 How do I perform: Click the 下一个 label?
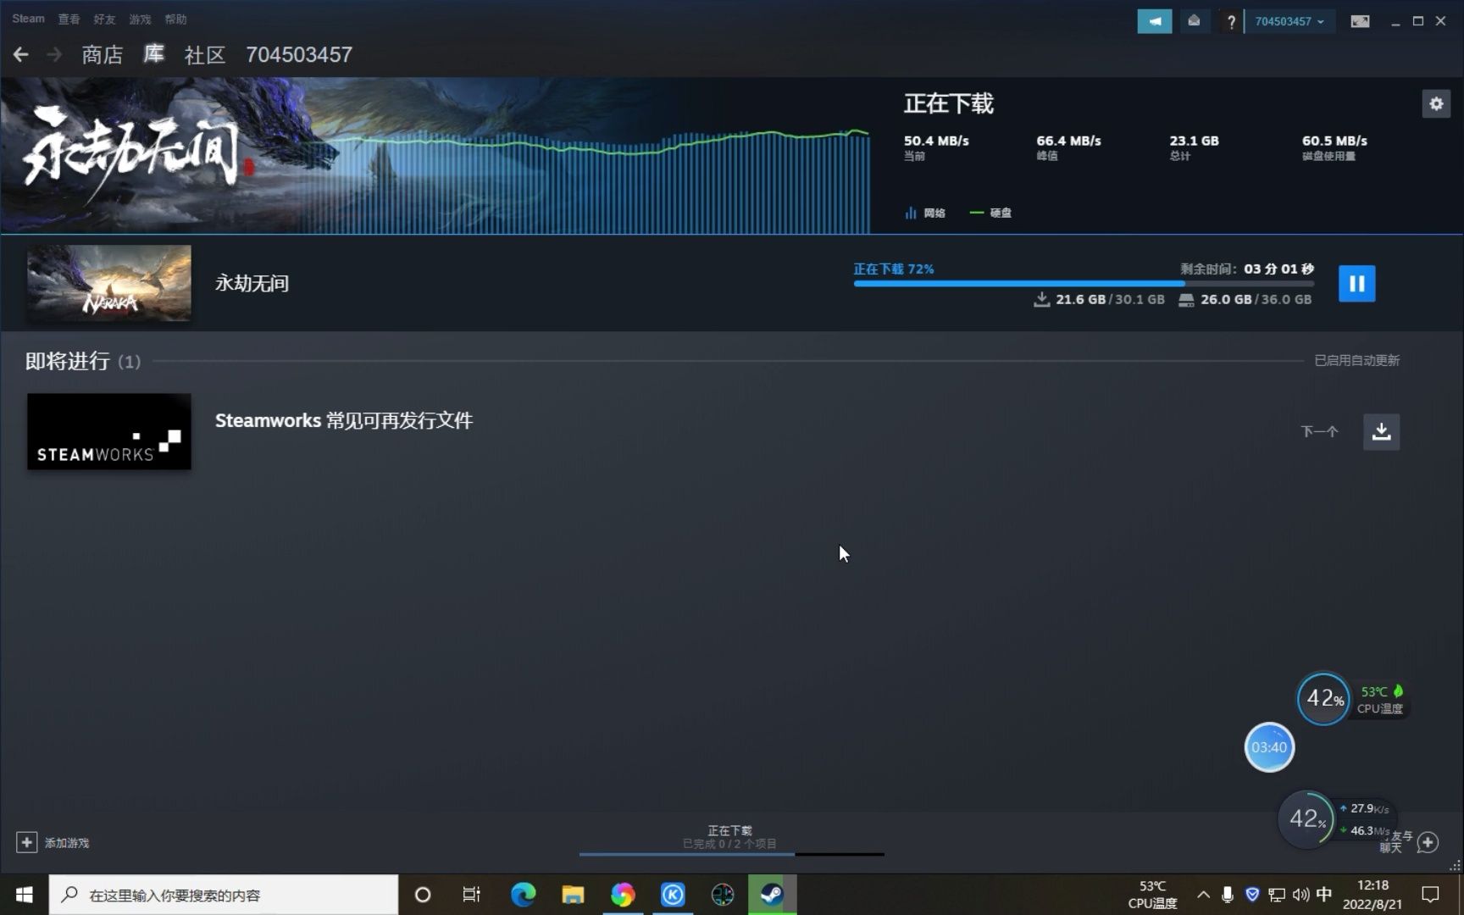(x=1319, y=432)
